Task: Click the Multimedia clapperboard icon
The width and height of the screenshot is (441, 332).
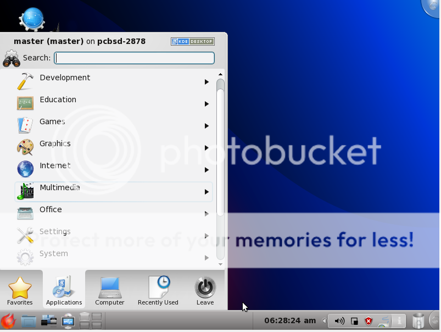Action: point(25,191)
